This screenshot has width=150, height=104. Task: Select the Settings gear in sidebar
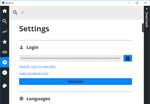pyautogui.click(x=4, y=62)
